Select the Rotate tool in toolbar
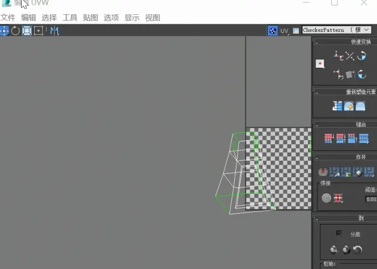The height and width of the screenshot is (269, 377). coord(15,30)
